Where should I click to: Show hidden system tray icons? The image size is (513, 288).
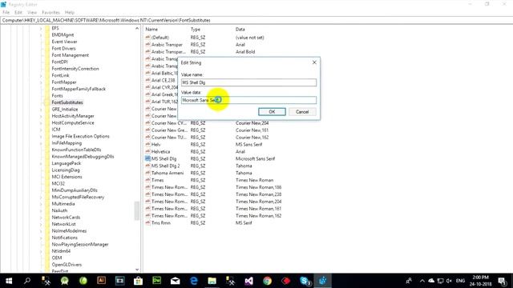(422, 281)
